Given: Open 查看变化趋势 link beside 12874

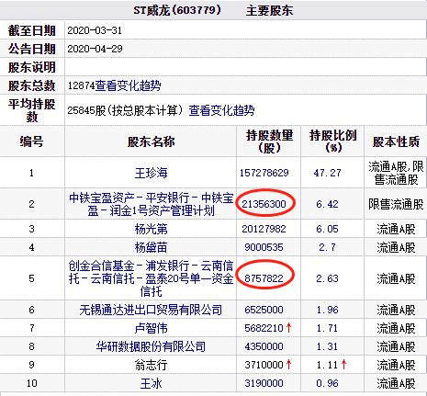Looking at the screenshot, I should point(128,85).
